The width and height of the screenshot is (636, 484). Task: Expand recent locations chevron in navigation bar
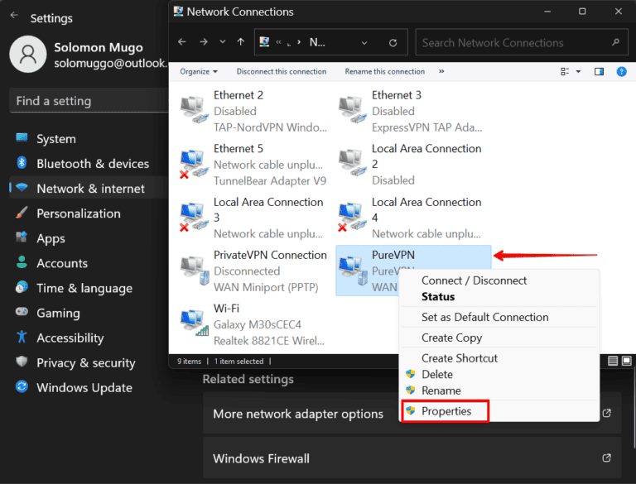coord(222,42)
